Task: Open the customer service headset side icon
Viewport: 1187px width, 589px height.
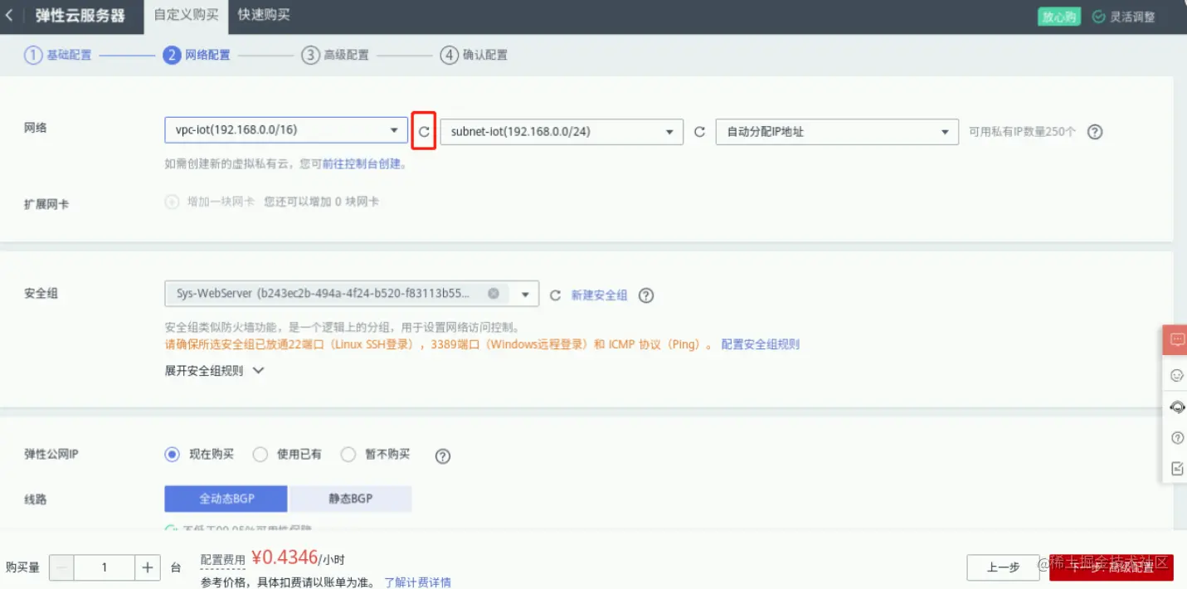Action: (x=1177, y=406)
